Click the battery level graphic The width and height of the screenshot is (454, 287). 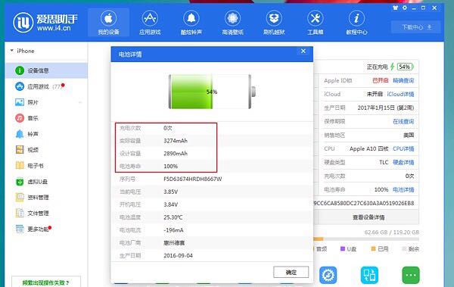[x=212, y=92]
